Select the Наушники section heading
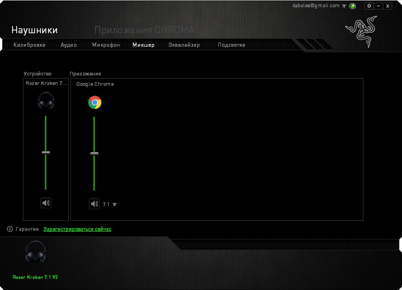The width and height of the screenshot is (402, 290). [35, 30]
